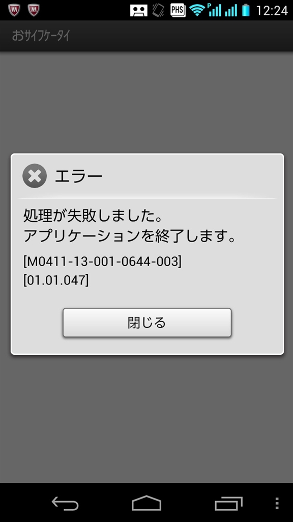Viewport: 293px width, 522px height.
Task: Tap the signal bars marked with P
Action: click(214, 10)
